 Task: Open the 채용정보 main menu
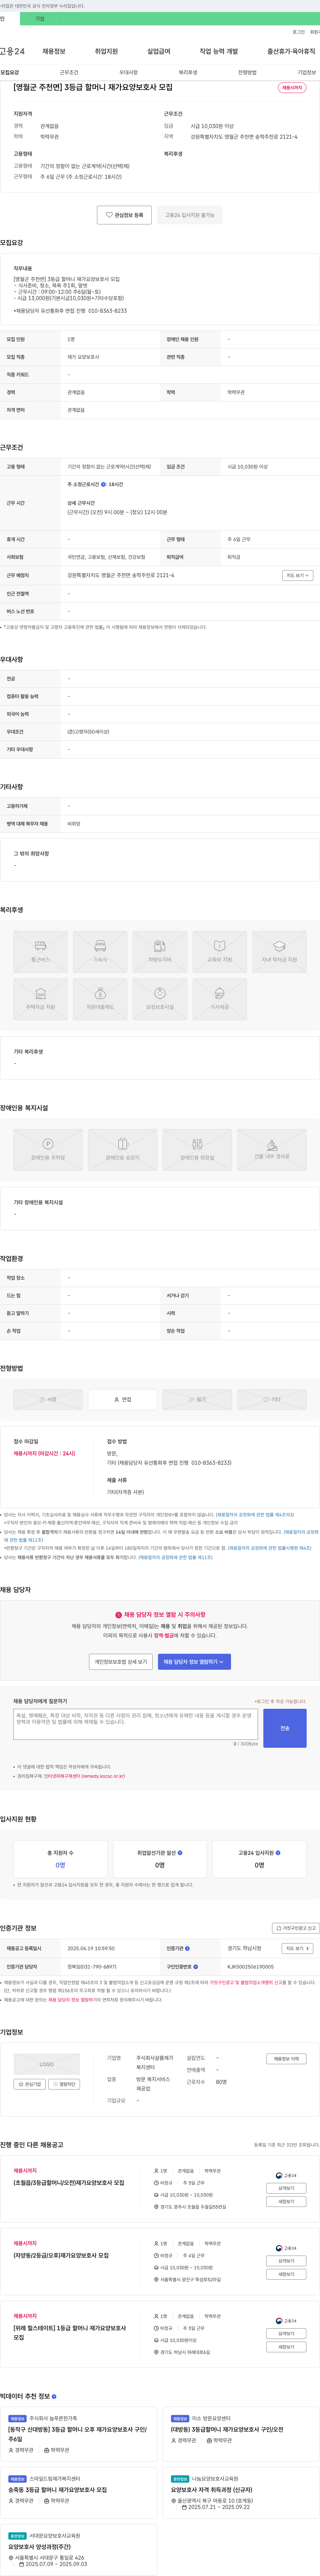coord(54,51)
